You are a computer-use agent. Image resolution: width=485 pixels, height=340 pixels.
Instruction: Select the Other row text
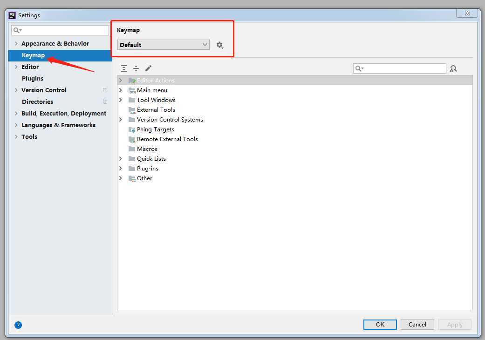click(x=144, y=178)
